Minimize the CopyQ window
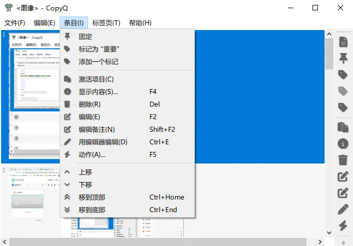The image size is (353, 246). pos(291,8)
